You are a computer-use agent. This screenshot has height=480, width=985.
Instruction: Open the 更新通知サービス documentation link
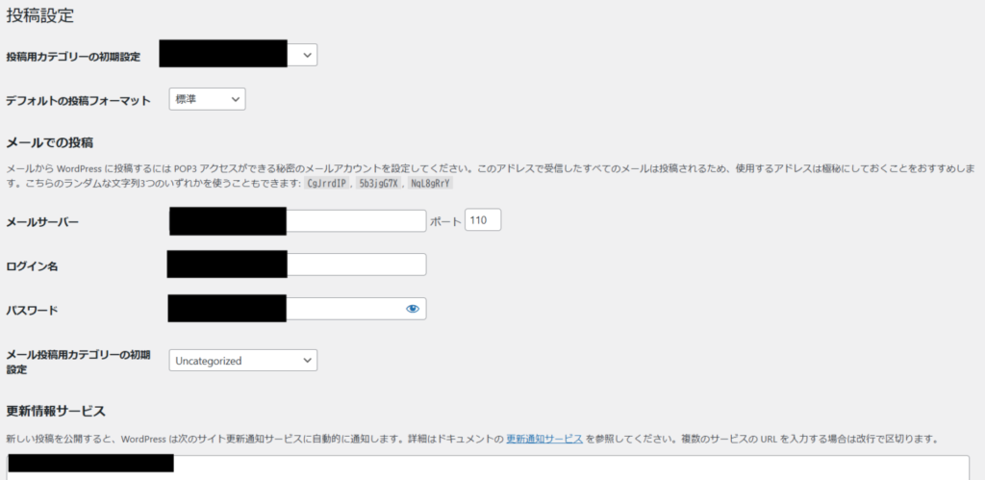tap(544, 439)
